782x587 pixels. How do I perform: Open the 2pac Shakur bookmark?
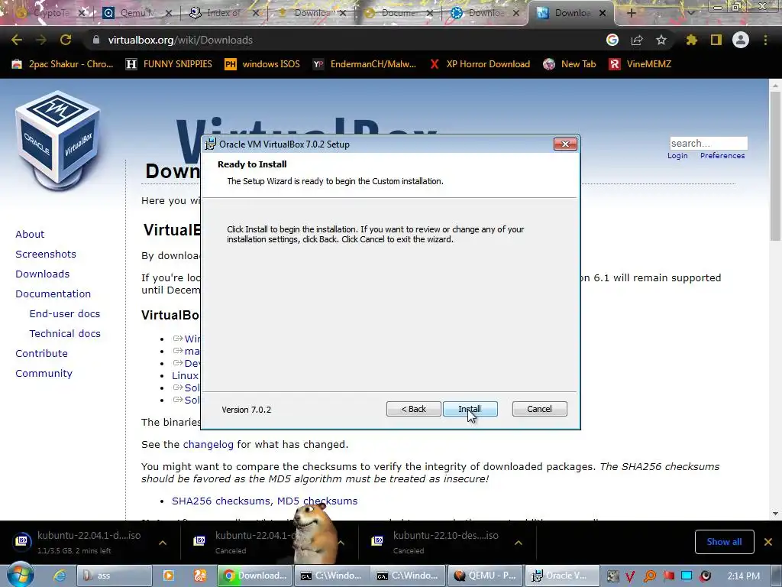(x=63, y=64)
